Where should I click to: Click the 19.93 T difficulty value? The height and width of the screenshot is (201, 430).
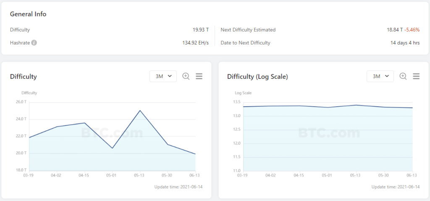click(x=201, y=30)
